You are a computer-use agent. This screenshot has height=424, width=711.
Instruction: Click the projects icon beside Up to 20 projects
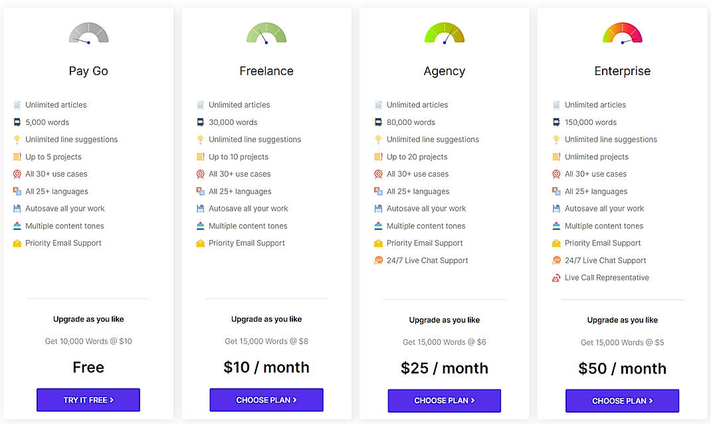(378, 156)
